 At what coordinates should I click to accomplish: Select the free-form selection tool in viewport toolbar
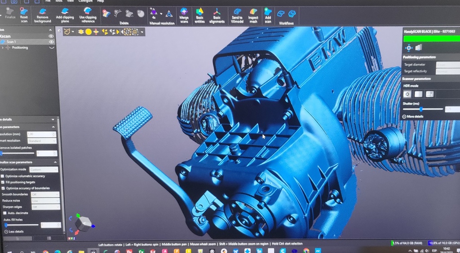[67, 31]
